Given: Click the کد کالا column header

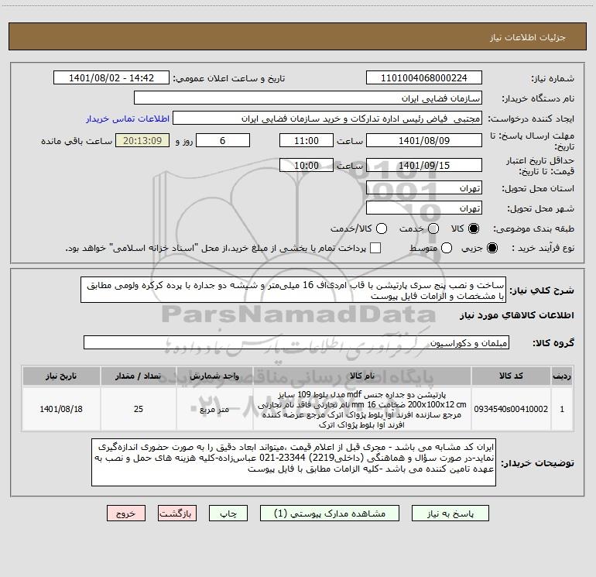Looking at the screenshot, I should point(511,376).
